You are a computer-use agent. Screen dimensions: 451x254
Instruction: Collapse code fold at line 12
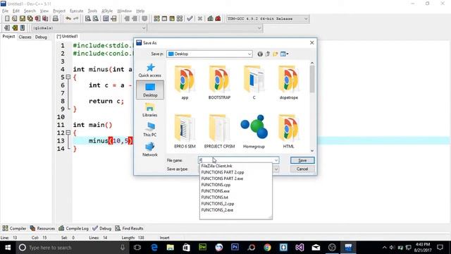coord(68,133)
